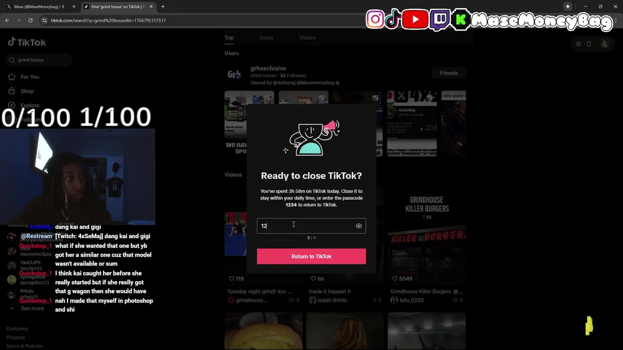
Task: Open grhexclusive user profile
Action: 268,69
